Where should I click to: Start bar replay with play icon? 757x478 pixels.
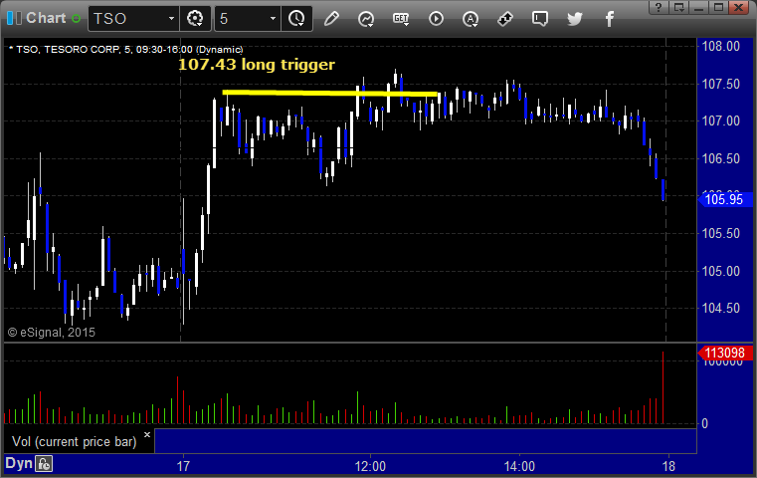click(436, 19)
